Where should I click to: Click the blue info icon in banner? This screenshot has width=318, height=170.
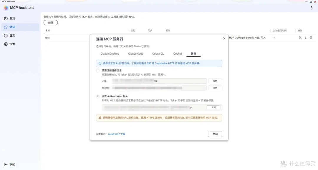tap(100, 63)
